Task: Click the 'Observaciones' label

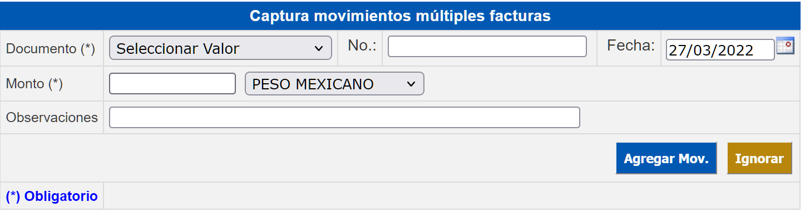Action: coord(52,118)
